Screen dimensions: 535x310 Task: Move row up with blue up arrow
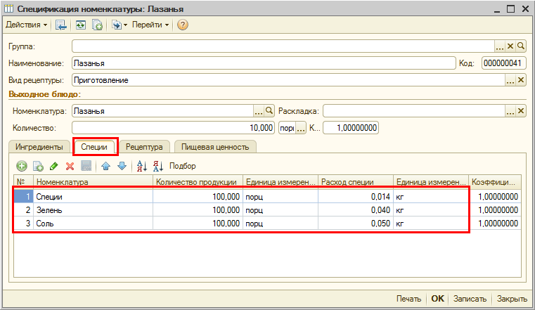tap(105, 166)
